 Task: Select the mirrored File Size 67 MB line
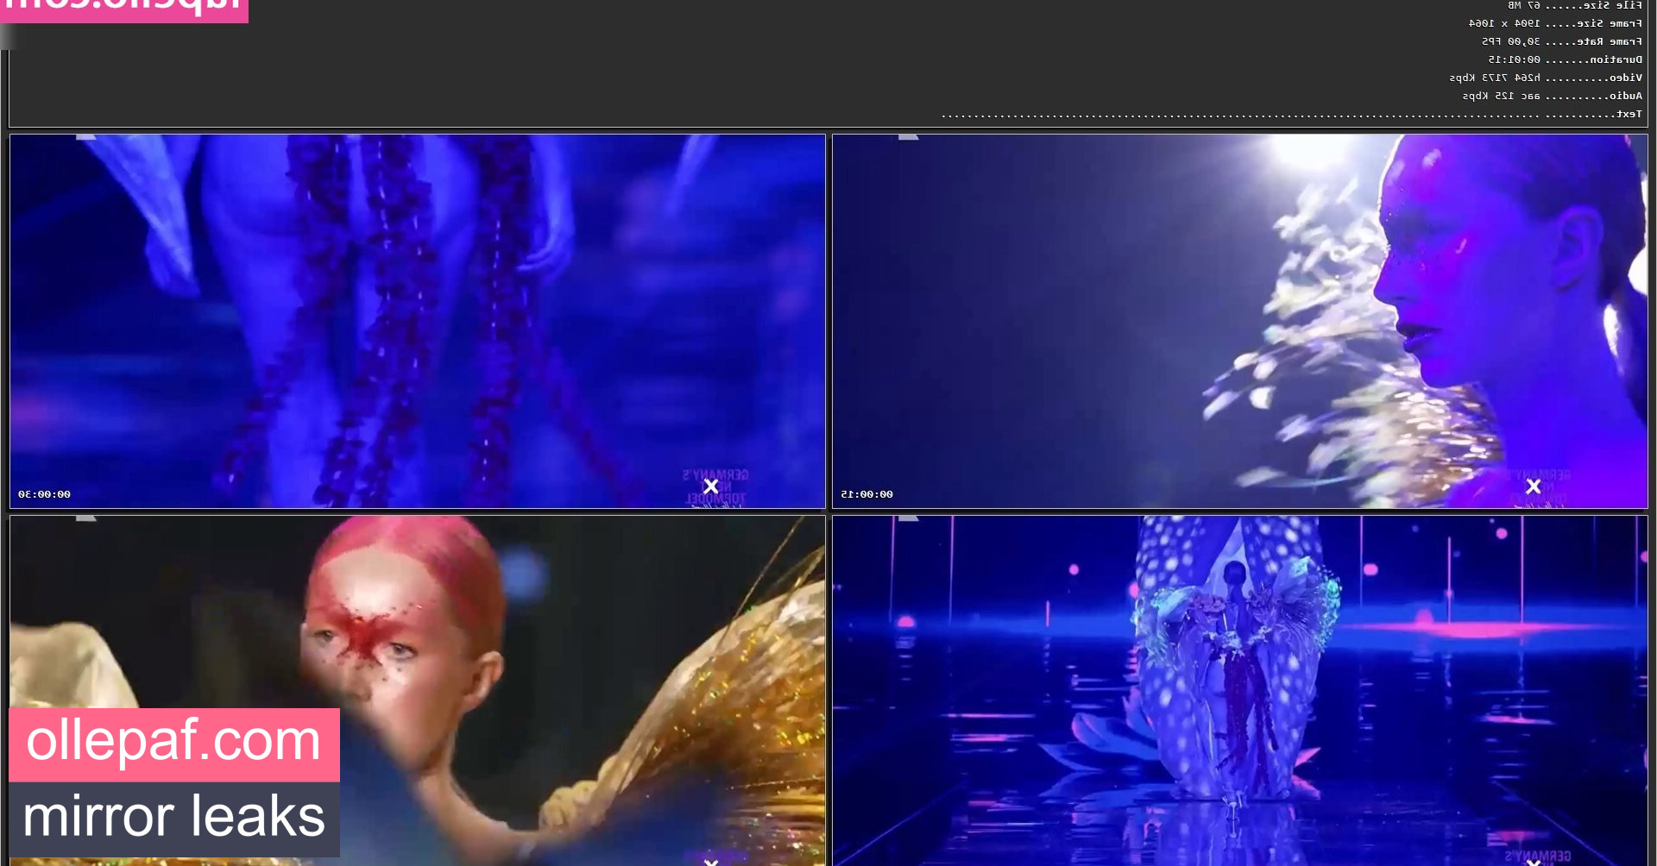[x=1575, y=5]
